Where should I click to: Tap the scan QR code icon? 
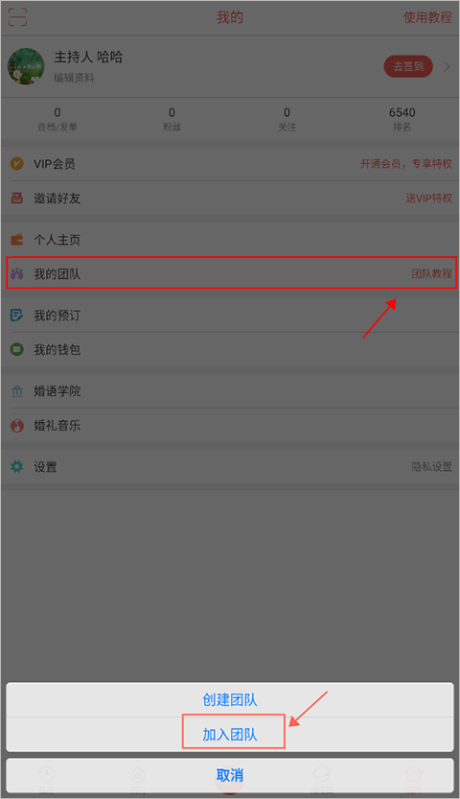tap(17, 17)
